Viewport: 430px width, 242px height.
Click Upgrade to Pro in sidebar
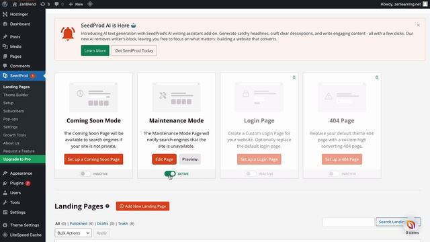[x=22, y=159]
